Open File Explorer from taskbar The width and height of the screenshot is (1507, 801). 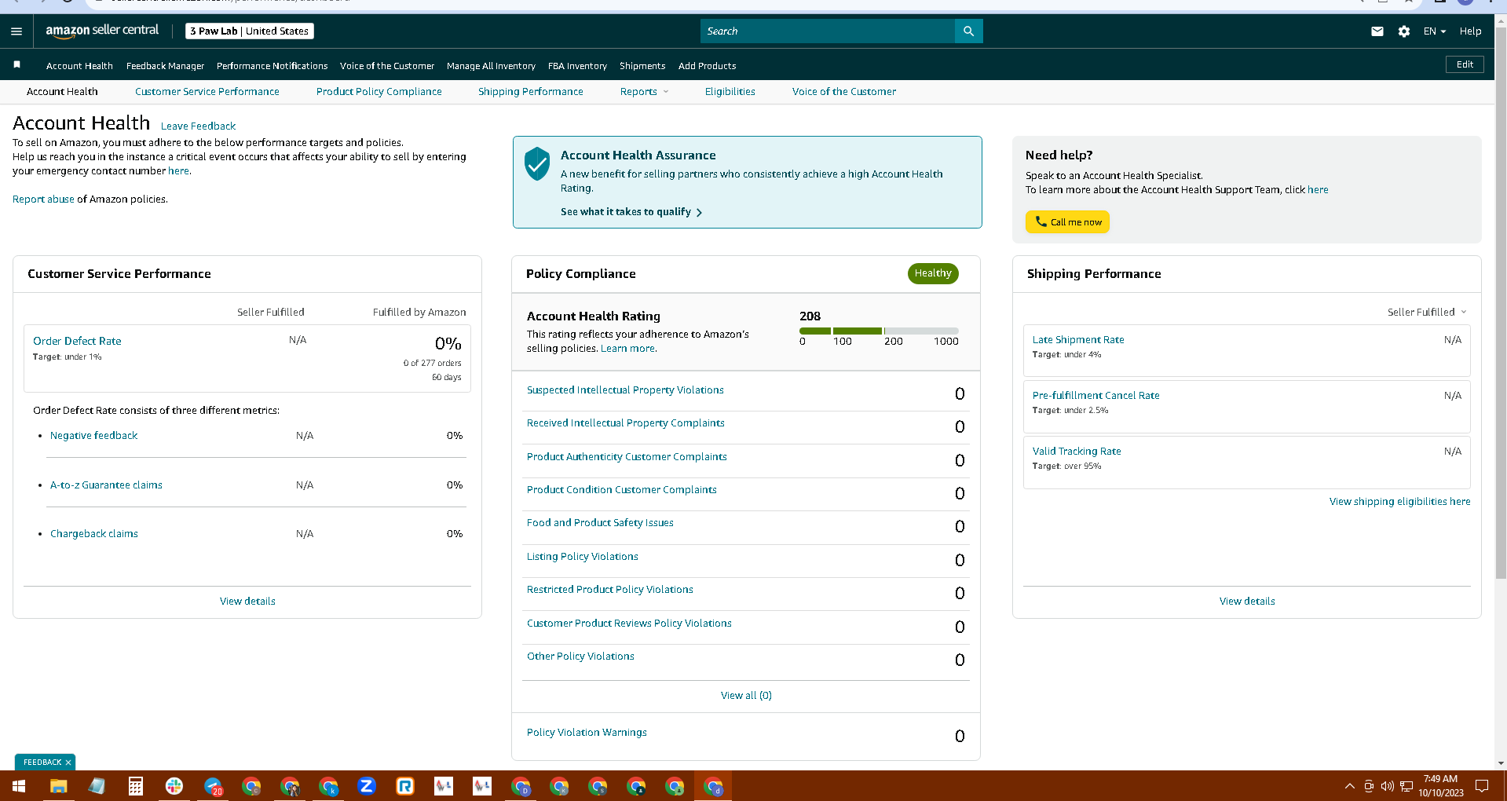(x=58, y=786)
